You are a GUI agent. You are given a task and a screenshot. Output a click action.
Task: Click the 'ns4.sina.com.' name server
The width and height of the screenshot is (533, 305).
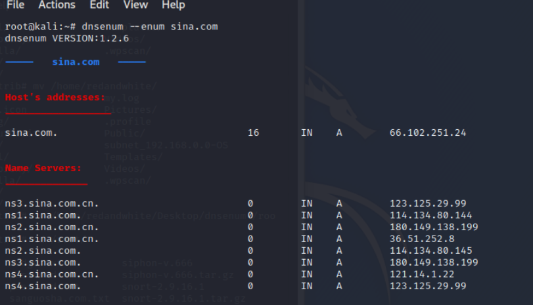pos(43,286)
